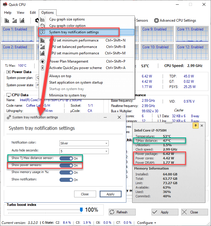Click the CPU set balanced performance menu icon
This screenshot has height=226, width=211.
(42, 47)
